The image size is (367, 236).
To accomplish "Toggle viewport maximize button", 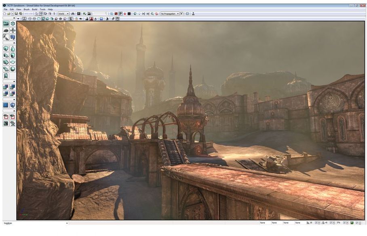I will (118, 19).
